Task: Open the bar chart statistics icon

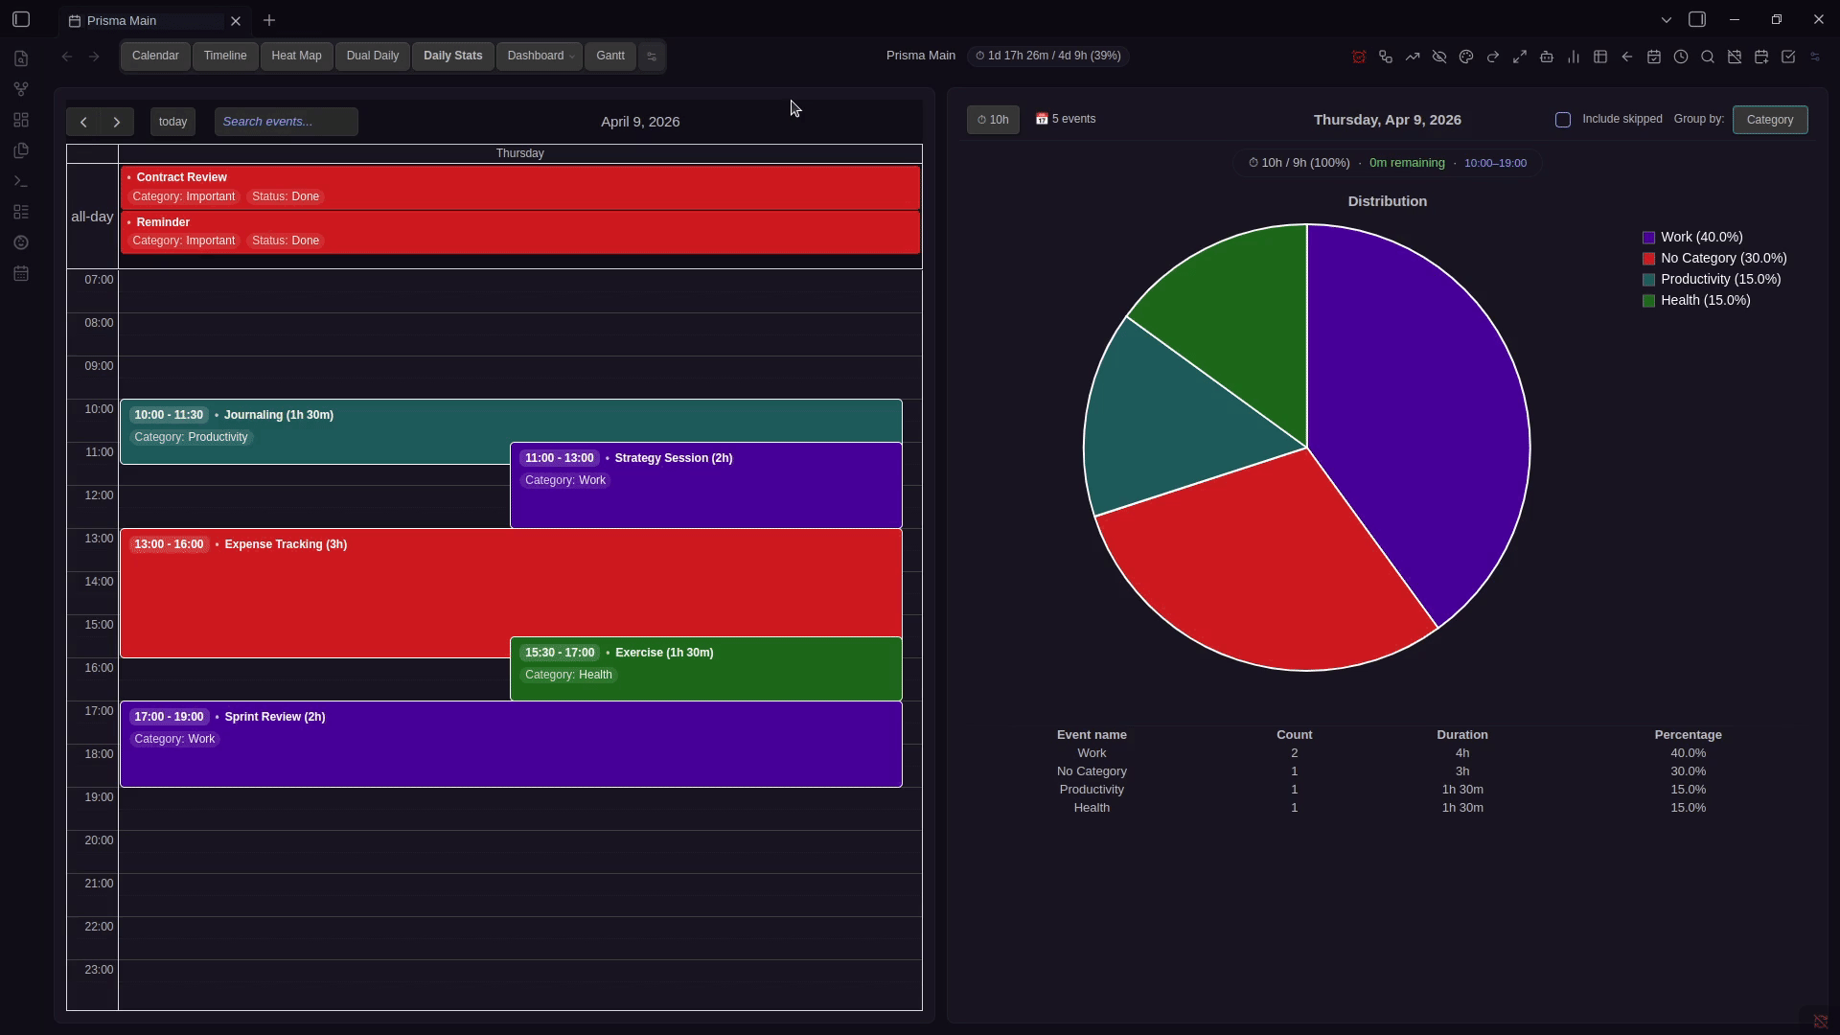Action: coord(1573,57)
